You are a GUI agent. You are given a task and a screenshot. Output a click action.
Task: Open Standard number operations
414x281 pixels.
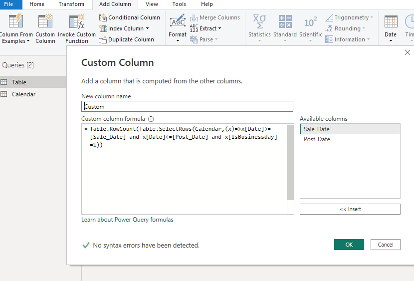click(x=285, y=28)
